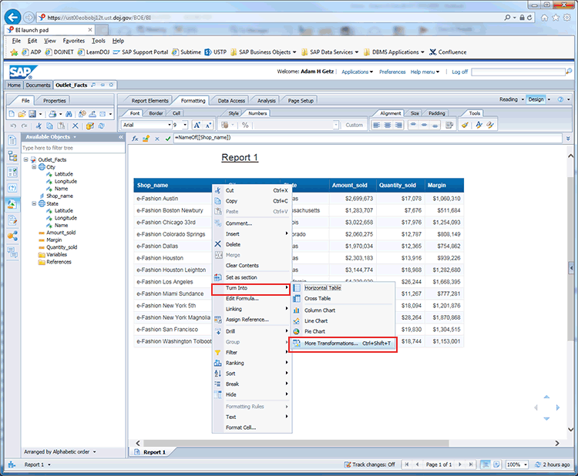578x476 pixels.
Task: Click the Copy toolbar icon
Action: [x=49, y=126]
